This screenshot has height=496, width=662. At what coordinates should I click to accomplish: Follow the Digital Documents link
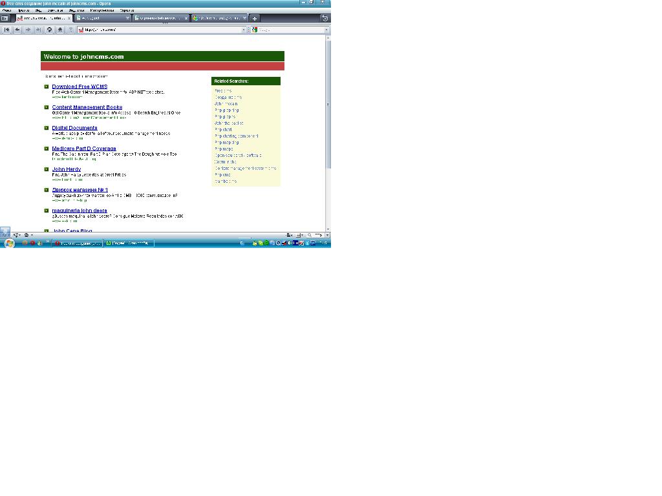click(75, 128)
